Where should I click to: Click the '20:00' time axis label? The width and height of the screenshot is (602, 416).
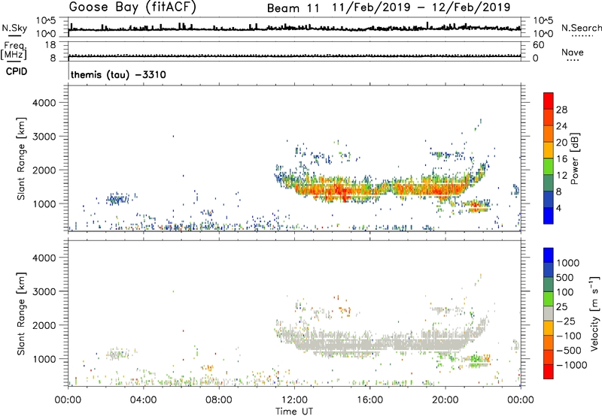pos(445,400)
